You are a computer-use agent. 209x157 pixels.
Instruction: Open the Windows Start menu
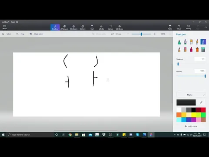3,135
